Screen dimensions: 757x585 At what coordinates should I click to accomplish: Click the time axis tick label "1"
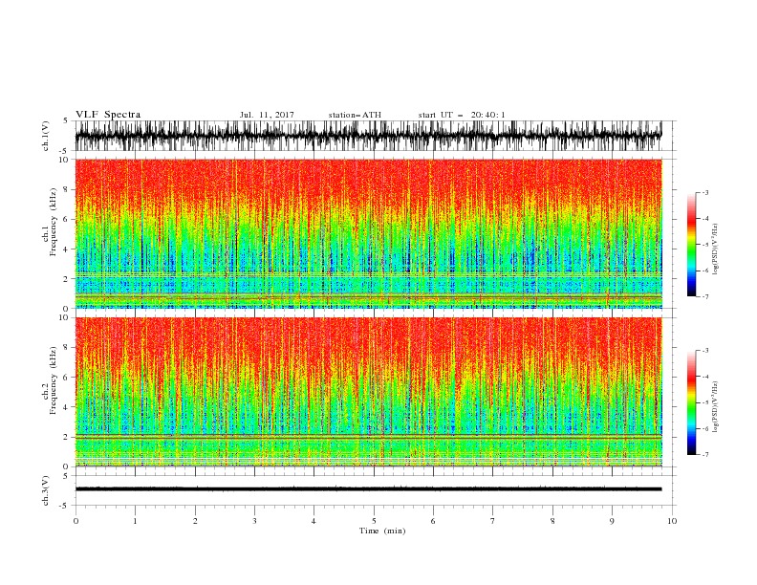pos(135,521)
